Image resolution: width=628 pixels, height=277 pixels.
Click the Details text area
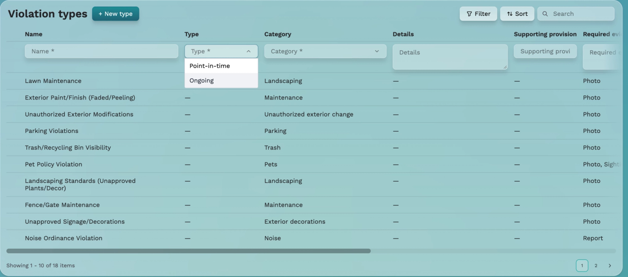pyautogui.click(x=450, y=57)
